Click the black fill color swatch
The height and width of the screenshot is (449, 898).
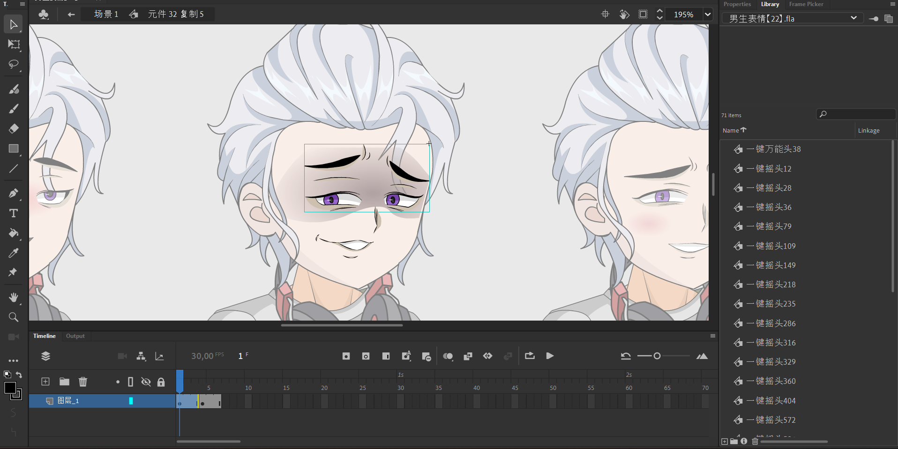tap(10, 388)
